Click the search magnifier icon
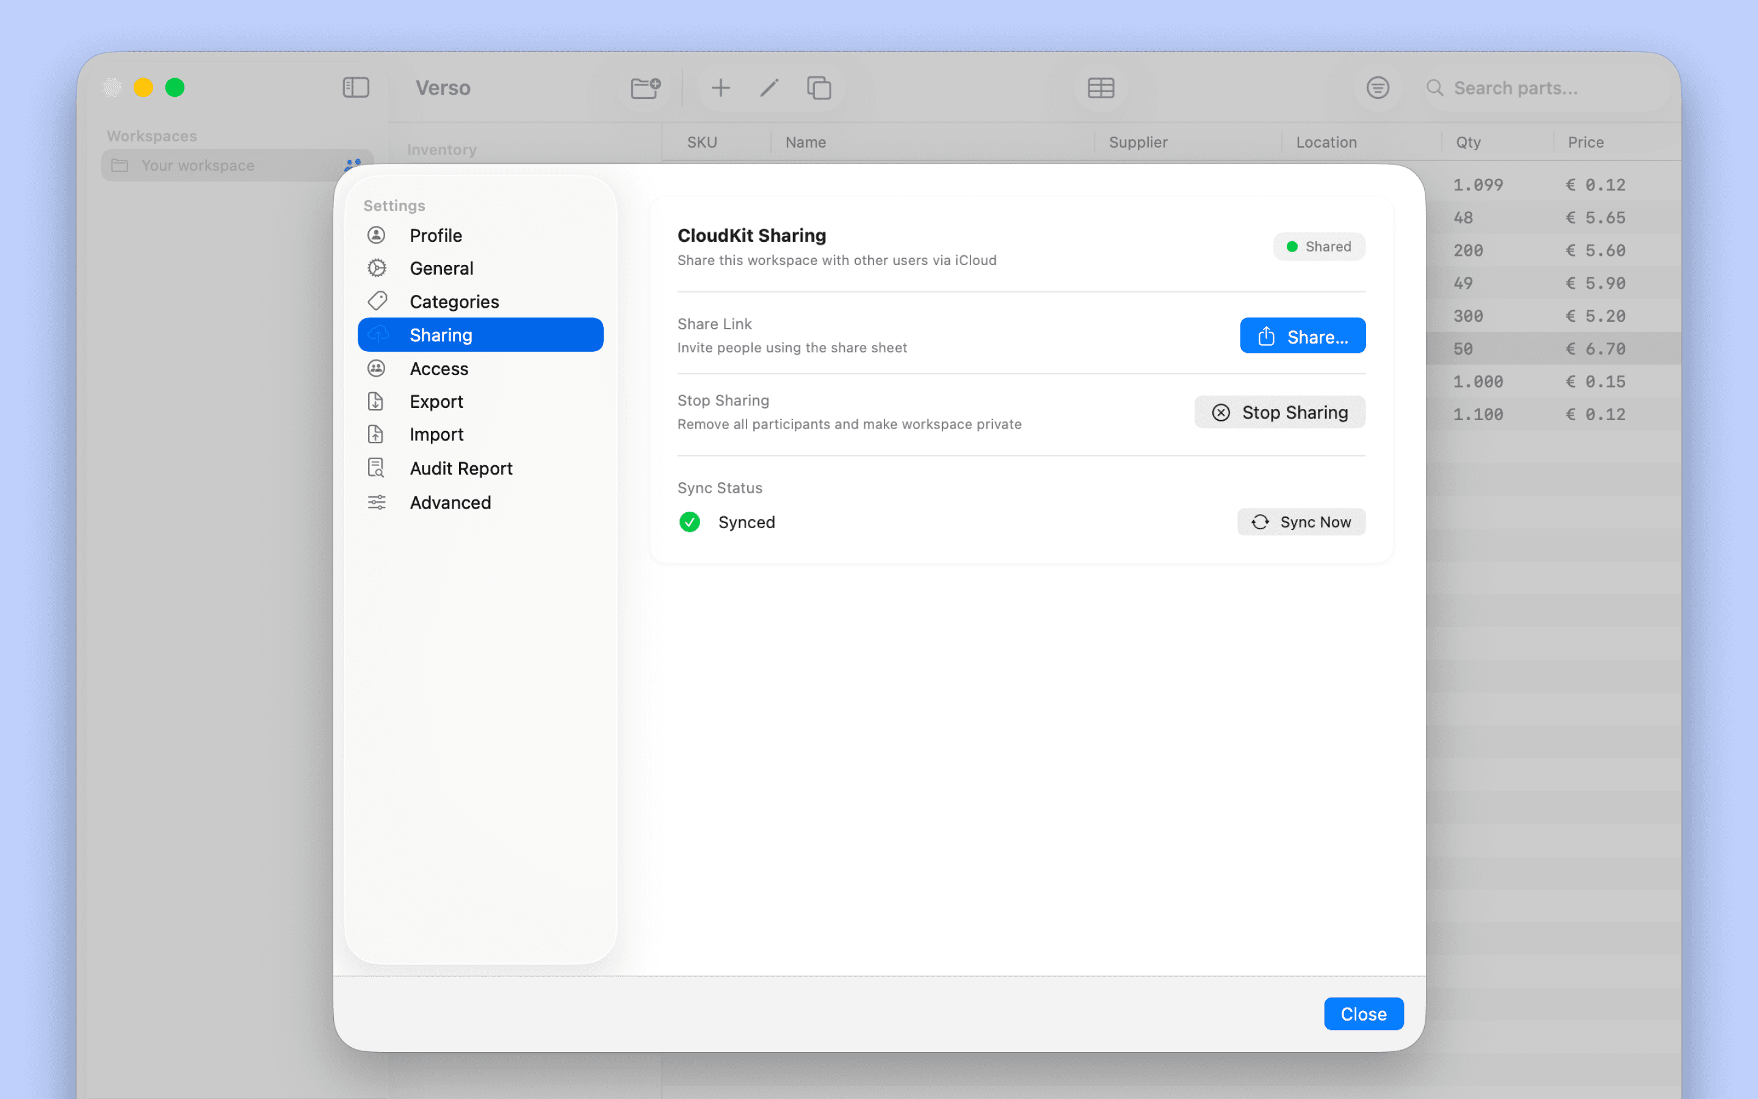The height and width of the screenshot is (1099, 1758). point(1434,88)
